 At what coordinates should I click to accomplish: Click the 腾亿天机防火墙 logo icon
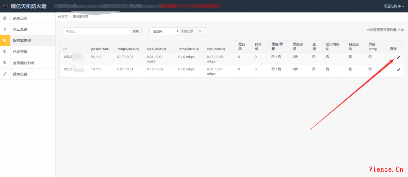click(x=5, y=6)
